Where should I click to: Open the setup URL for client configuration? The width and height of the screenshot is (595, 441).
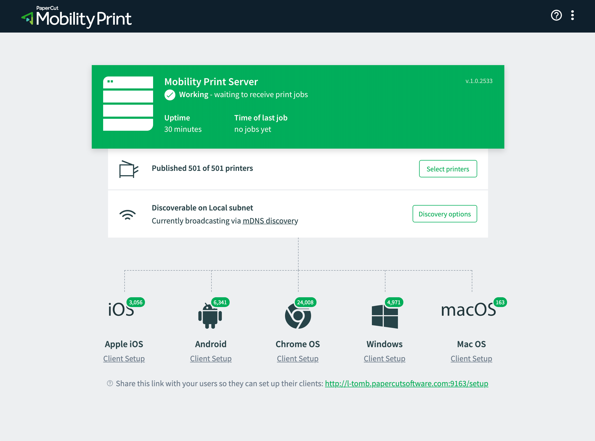[x=406, y=383]
